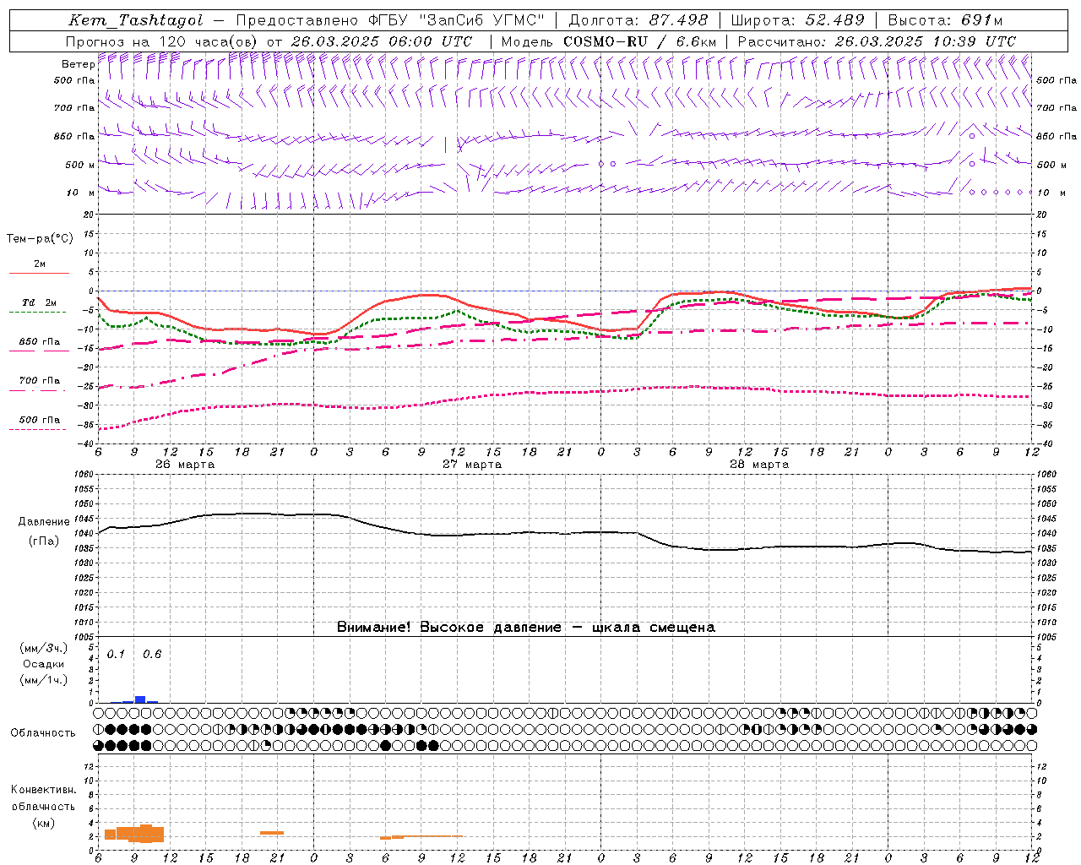Click '850 гПа' in the temperature legend
The height and width of the screenshot is (865, 1081).
pyautogui.click(x=40, y=341)
